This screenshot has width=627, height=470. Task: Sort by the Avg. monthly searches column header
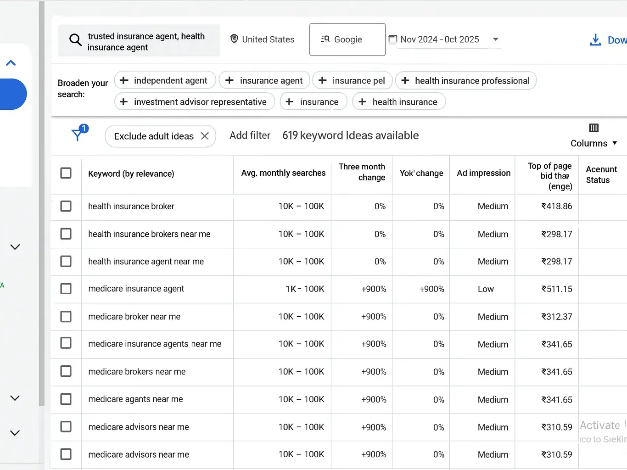[x=283, y=173]
